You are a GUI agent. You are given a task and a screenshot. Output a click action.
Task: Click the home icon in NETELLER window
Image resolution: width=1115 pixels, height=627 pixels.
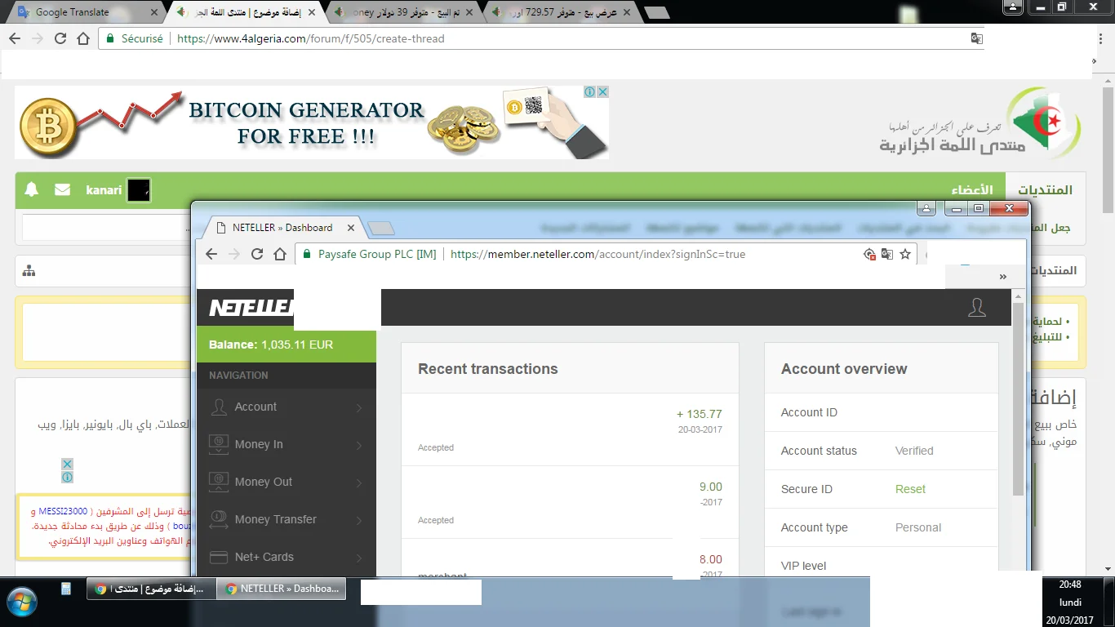pyautogui.click(x=280, y=254)
